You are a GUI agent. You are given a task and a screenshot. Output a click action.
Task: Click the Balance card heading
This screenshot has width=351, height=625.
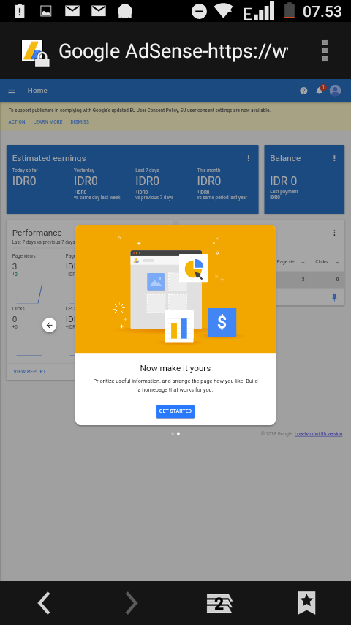coord(285,158)
